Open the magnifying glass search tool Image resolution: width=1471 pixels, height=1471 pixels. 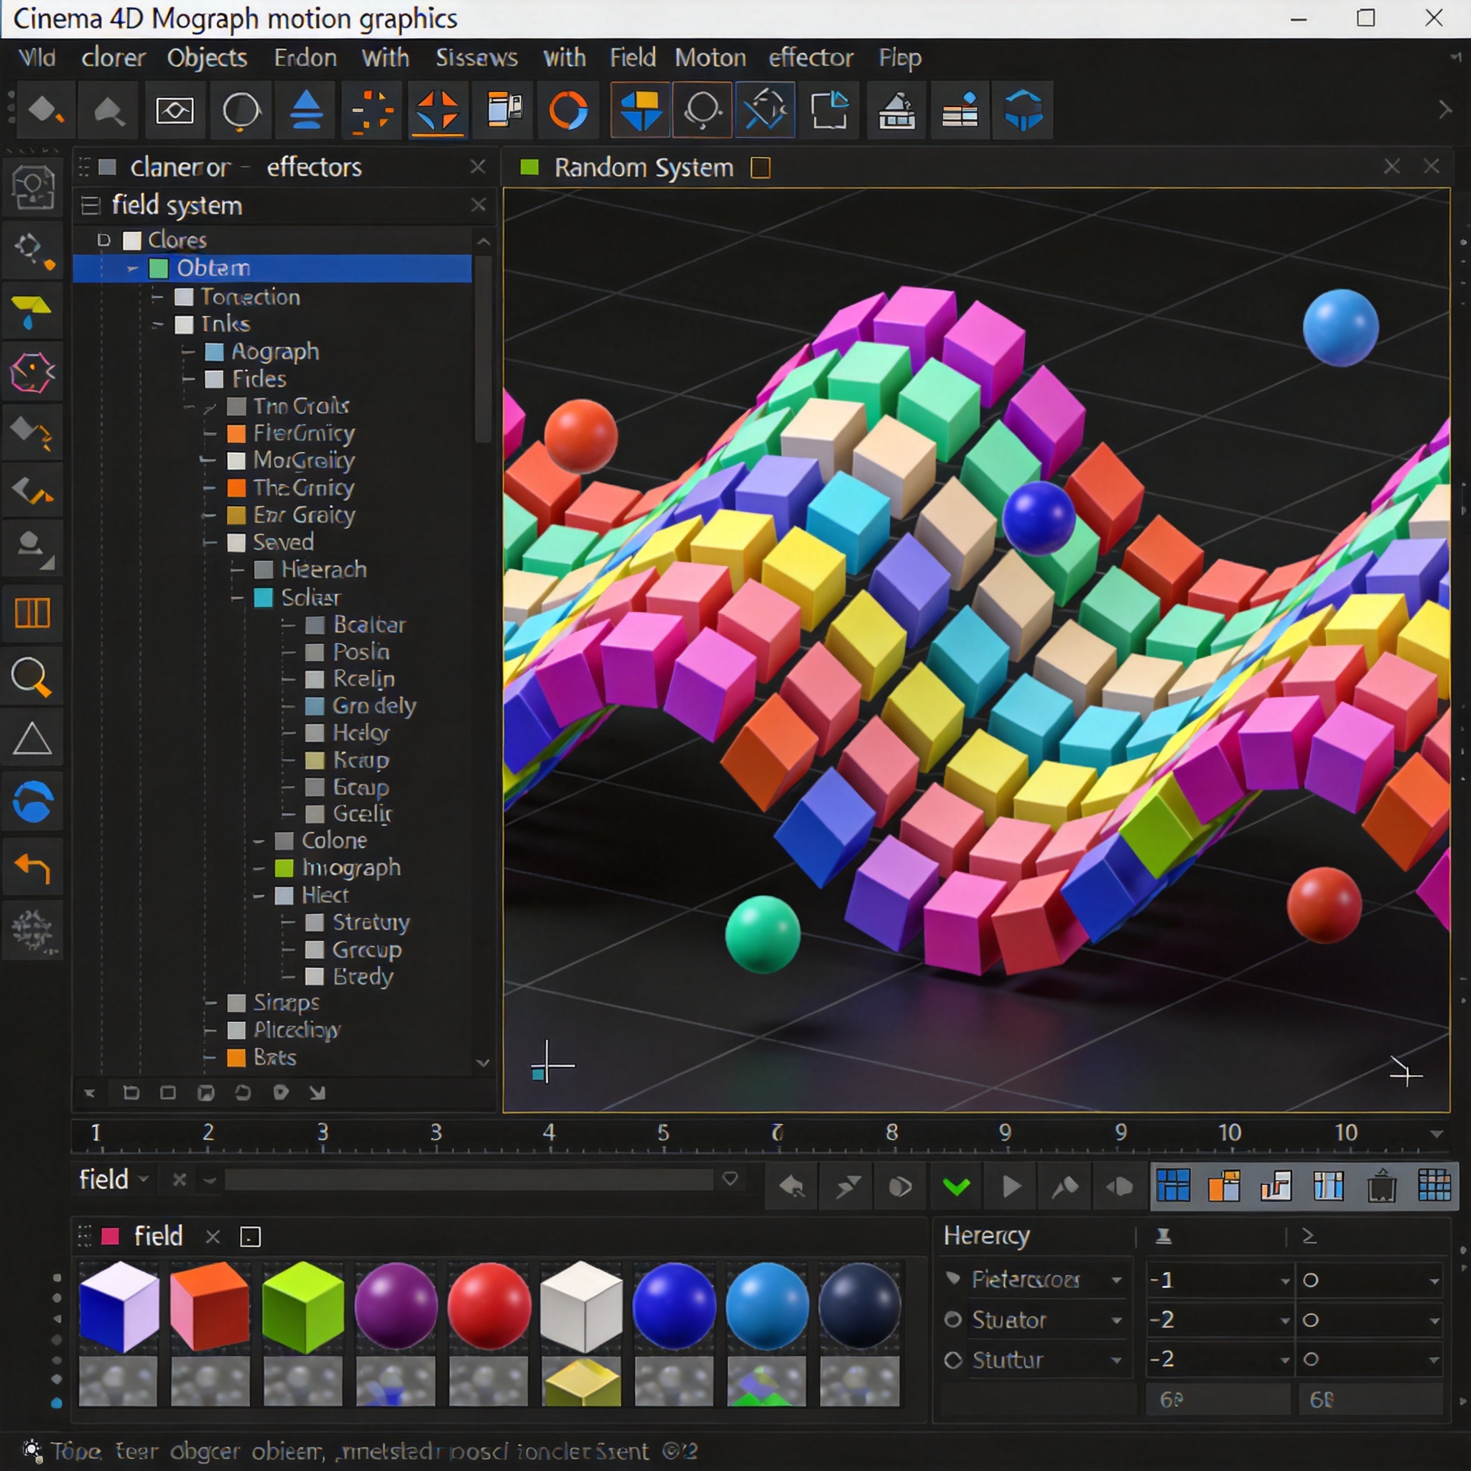tap(32, 676)
